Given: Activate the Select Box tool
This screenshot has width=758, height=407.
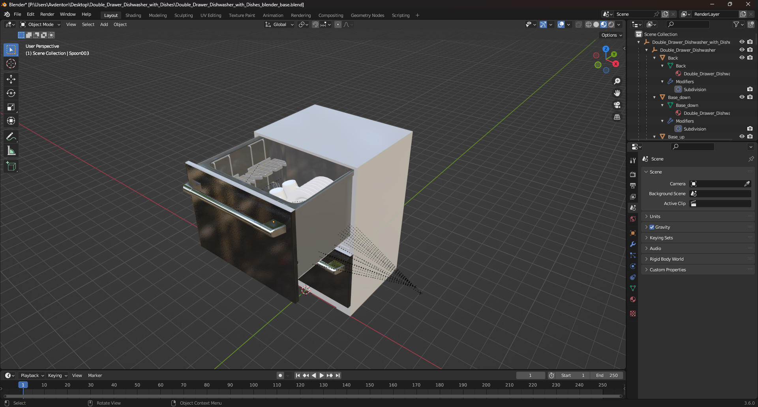Looking at the screenshot, I should pyautogui.click(x=11, y=50).
